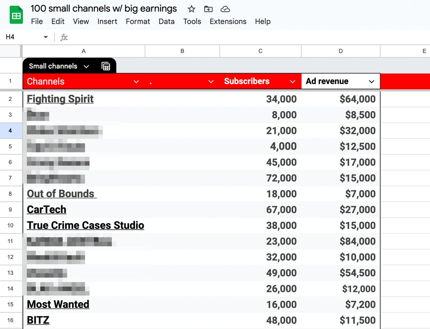Select the $8,500 ad revenue cell
Screen dimensions: 430x329
pyautogui.click(x=341, y=115)
